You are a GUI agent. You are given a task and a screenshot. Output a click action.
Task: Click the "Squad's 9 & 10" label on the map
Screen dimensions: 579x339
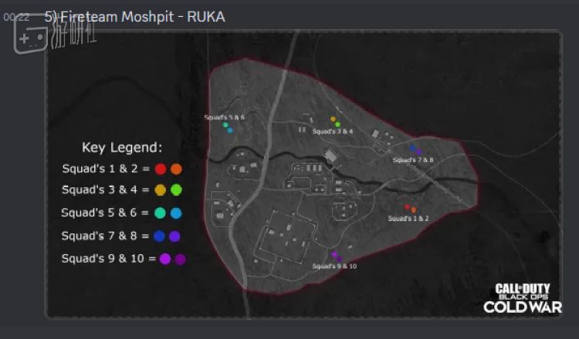334,266
